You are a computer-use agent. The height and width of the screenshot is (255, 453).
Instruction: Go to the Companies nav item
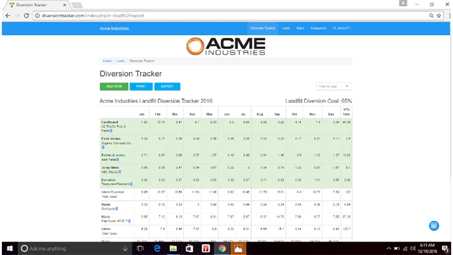[318, 28]
